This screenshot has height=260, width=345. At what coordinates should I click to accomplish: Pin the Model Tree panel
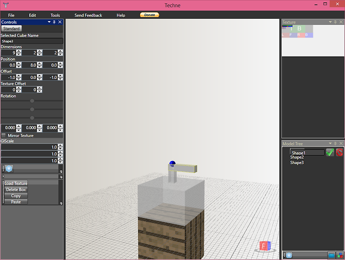pos(335,143)
